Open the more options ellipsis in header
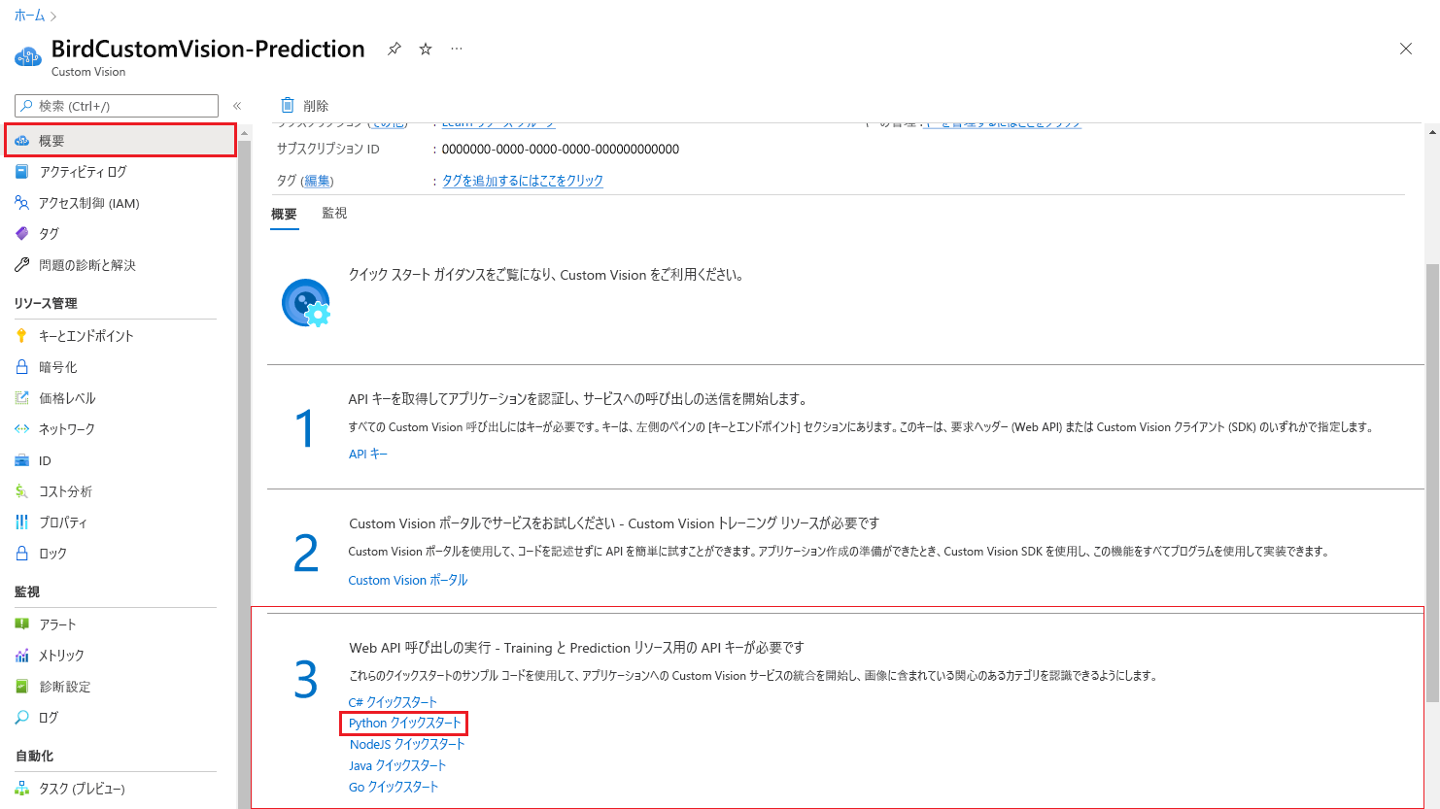The width and height of the screenshot is (1440, 809). pyautogui.click(x=457, y=49)
